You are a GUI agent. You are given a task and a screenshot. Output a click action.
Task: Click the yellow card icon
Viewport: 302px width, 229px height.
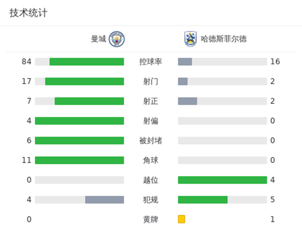click(182, 219)
